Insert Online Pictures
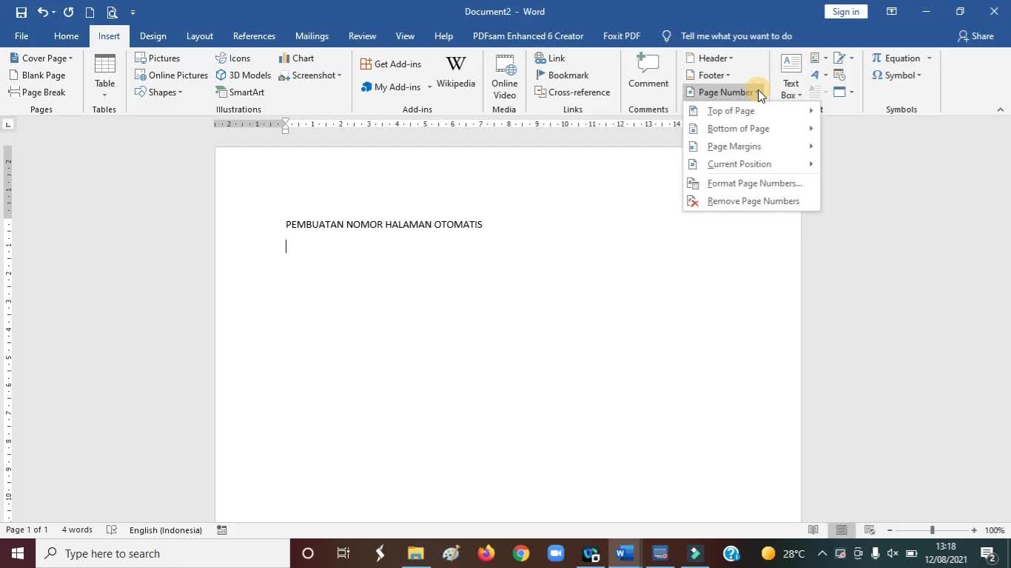 [171, 75]
